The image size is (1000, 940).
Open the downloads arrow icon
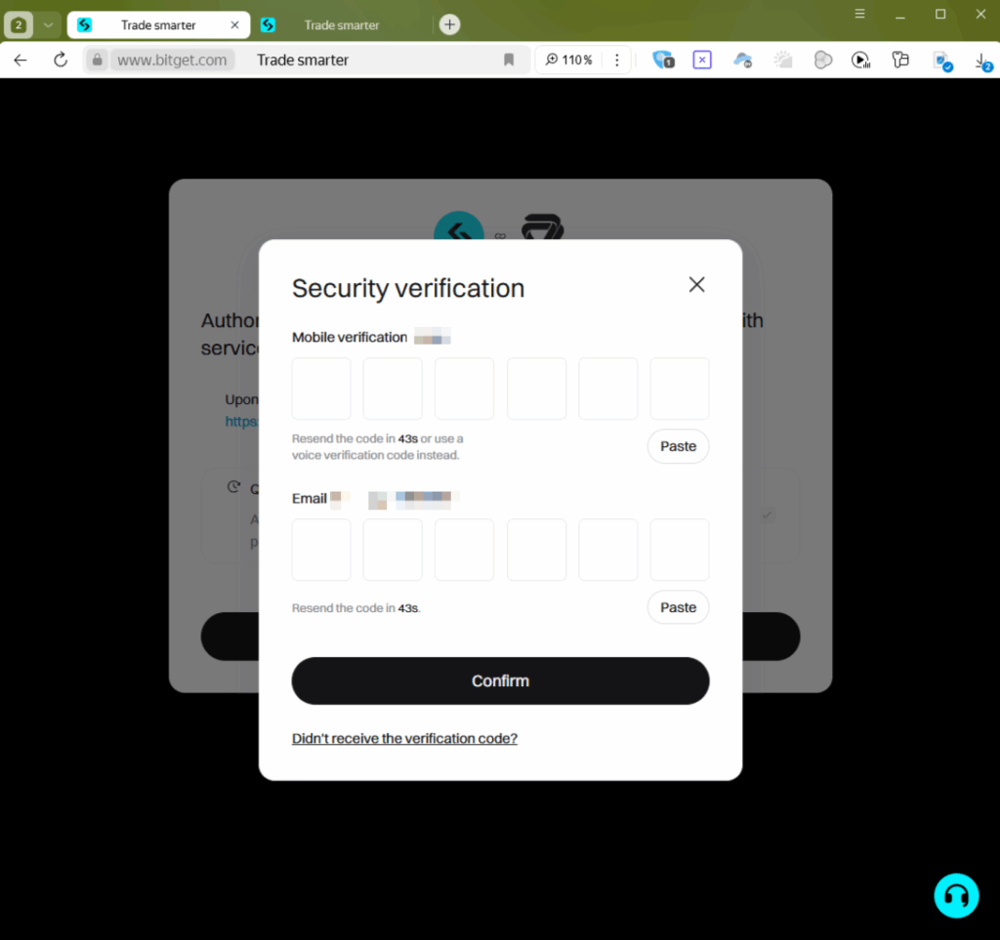click(x=982, y=61)
